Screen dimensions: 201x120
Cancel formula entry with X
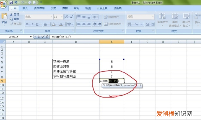(x=39, y=37)
